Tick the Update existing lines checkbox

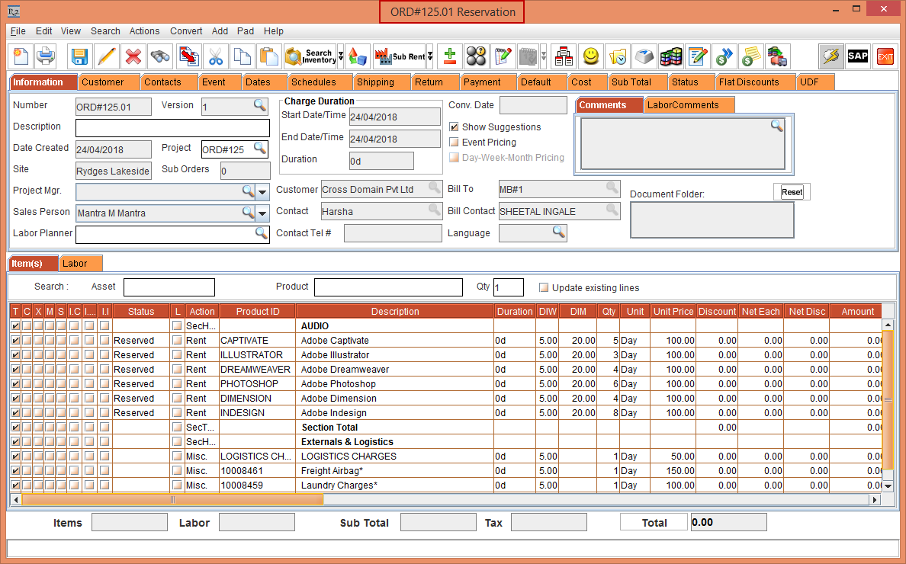click(x=544, y=288)
